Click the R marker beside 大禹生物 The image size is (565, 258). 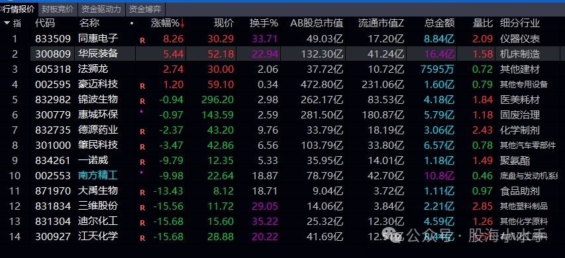142,193
